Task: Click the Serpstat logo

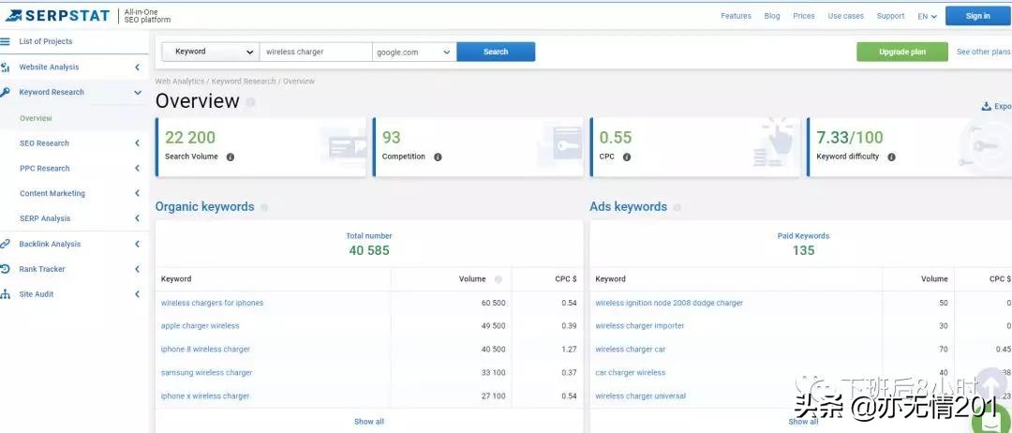Action: click(57, 16)
